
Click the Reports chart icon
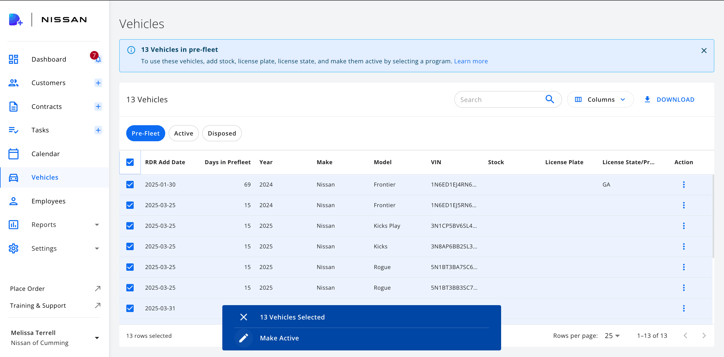tap(13, 225)
